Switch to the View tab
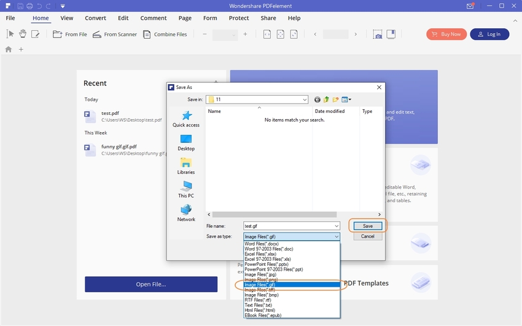Image resolution: width=522 pixels, height=326 pixels. [x=66, y=18]
